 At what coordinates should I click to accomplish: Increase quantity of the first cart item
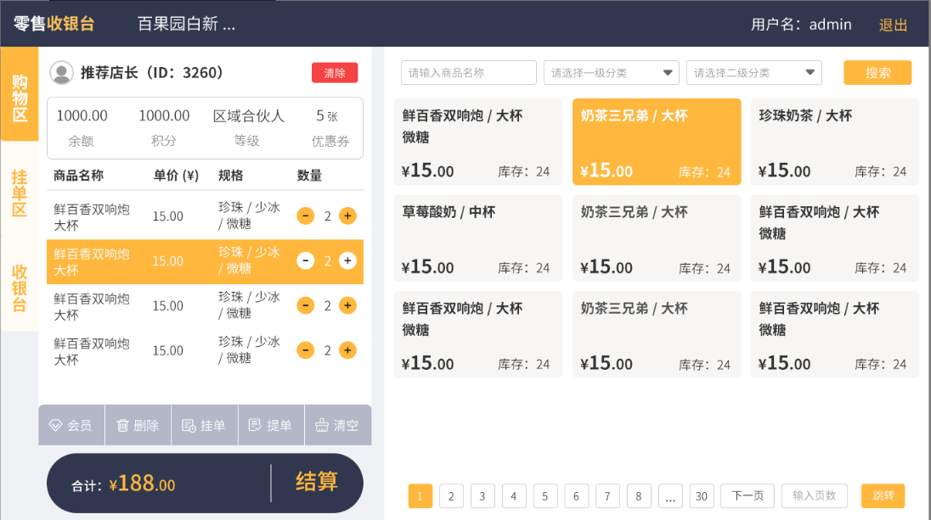[x=347, y=216]
